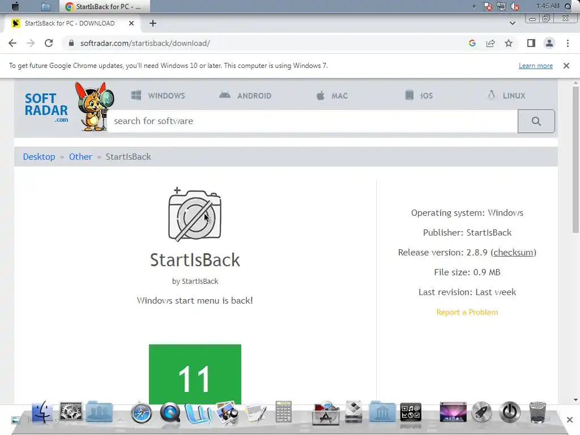
Task: Open Launchpad rocket in the dock
Action: pos(481,412)
